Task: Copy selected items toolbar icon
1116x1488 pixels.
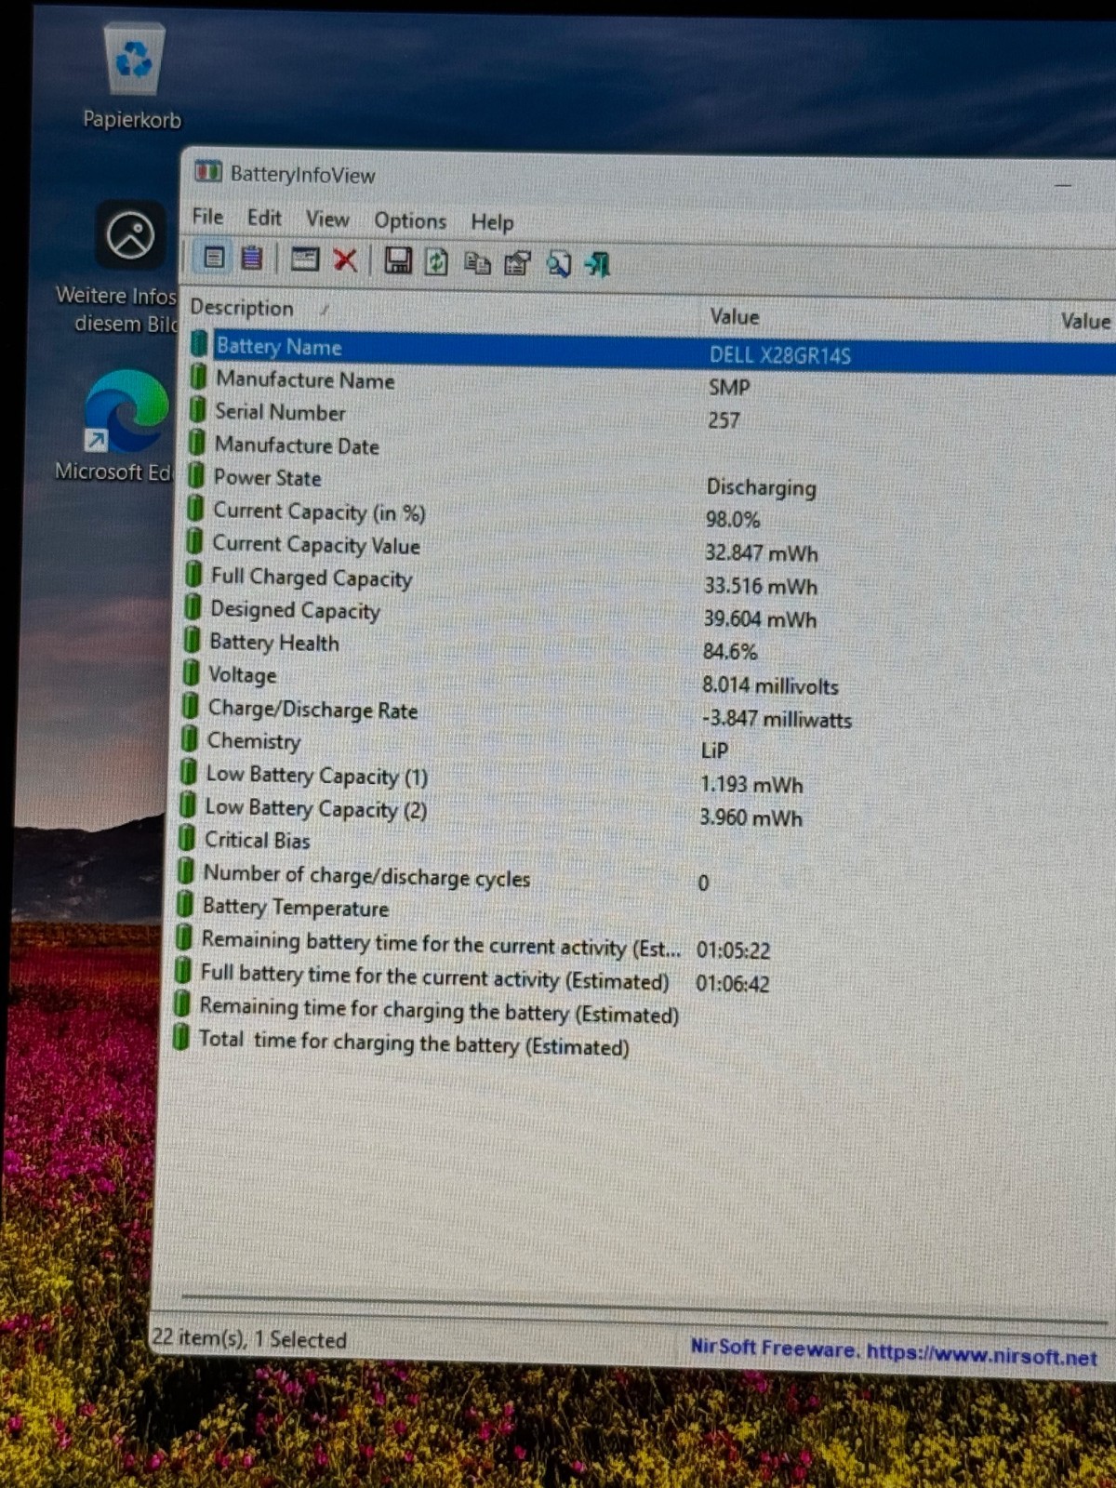Action: click(477, 263)
